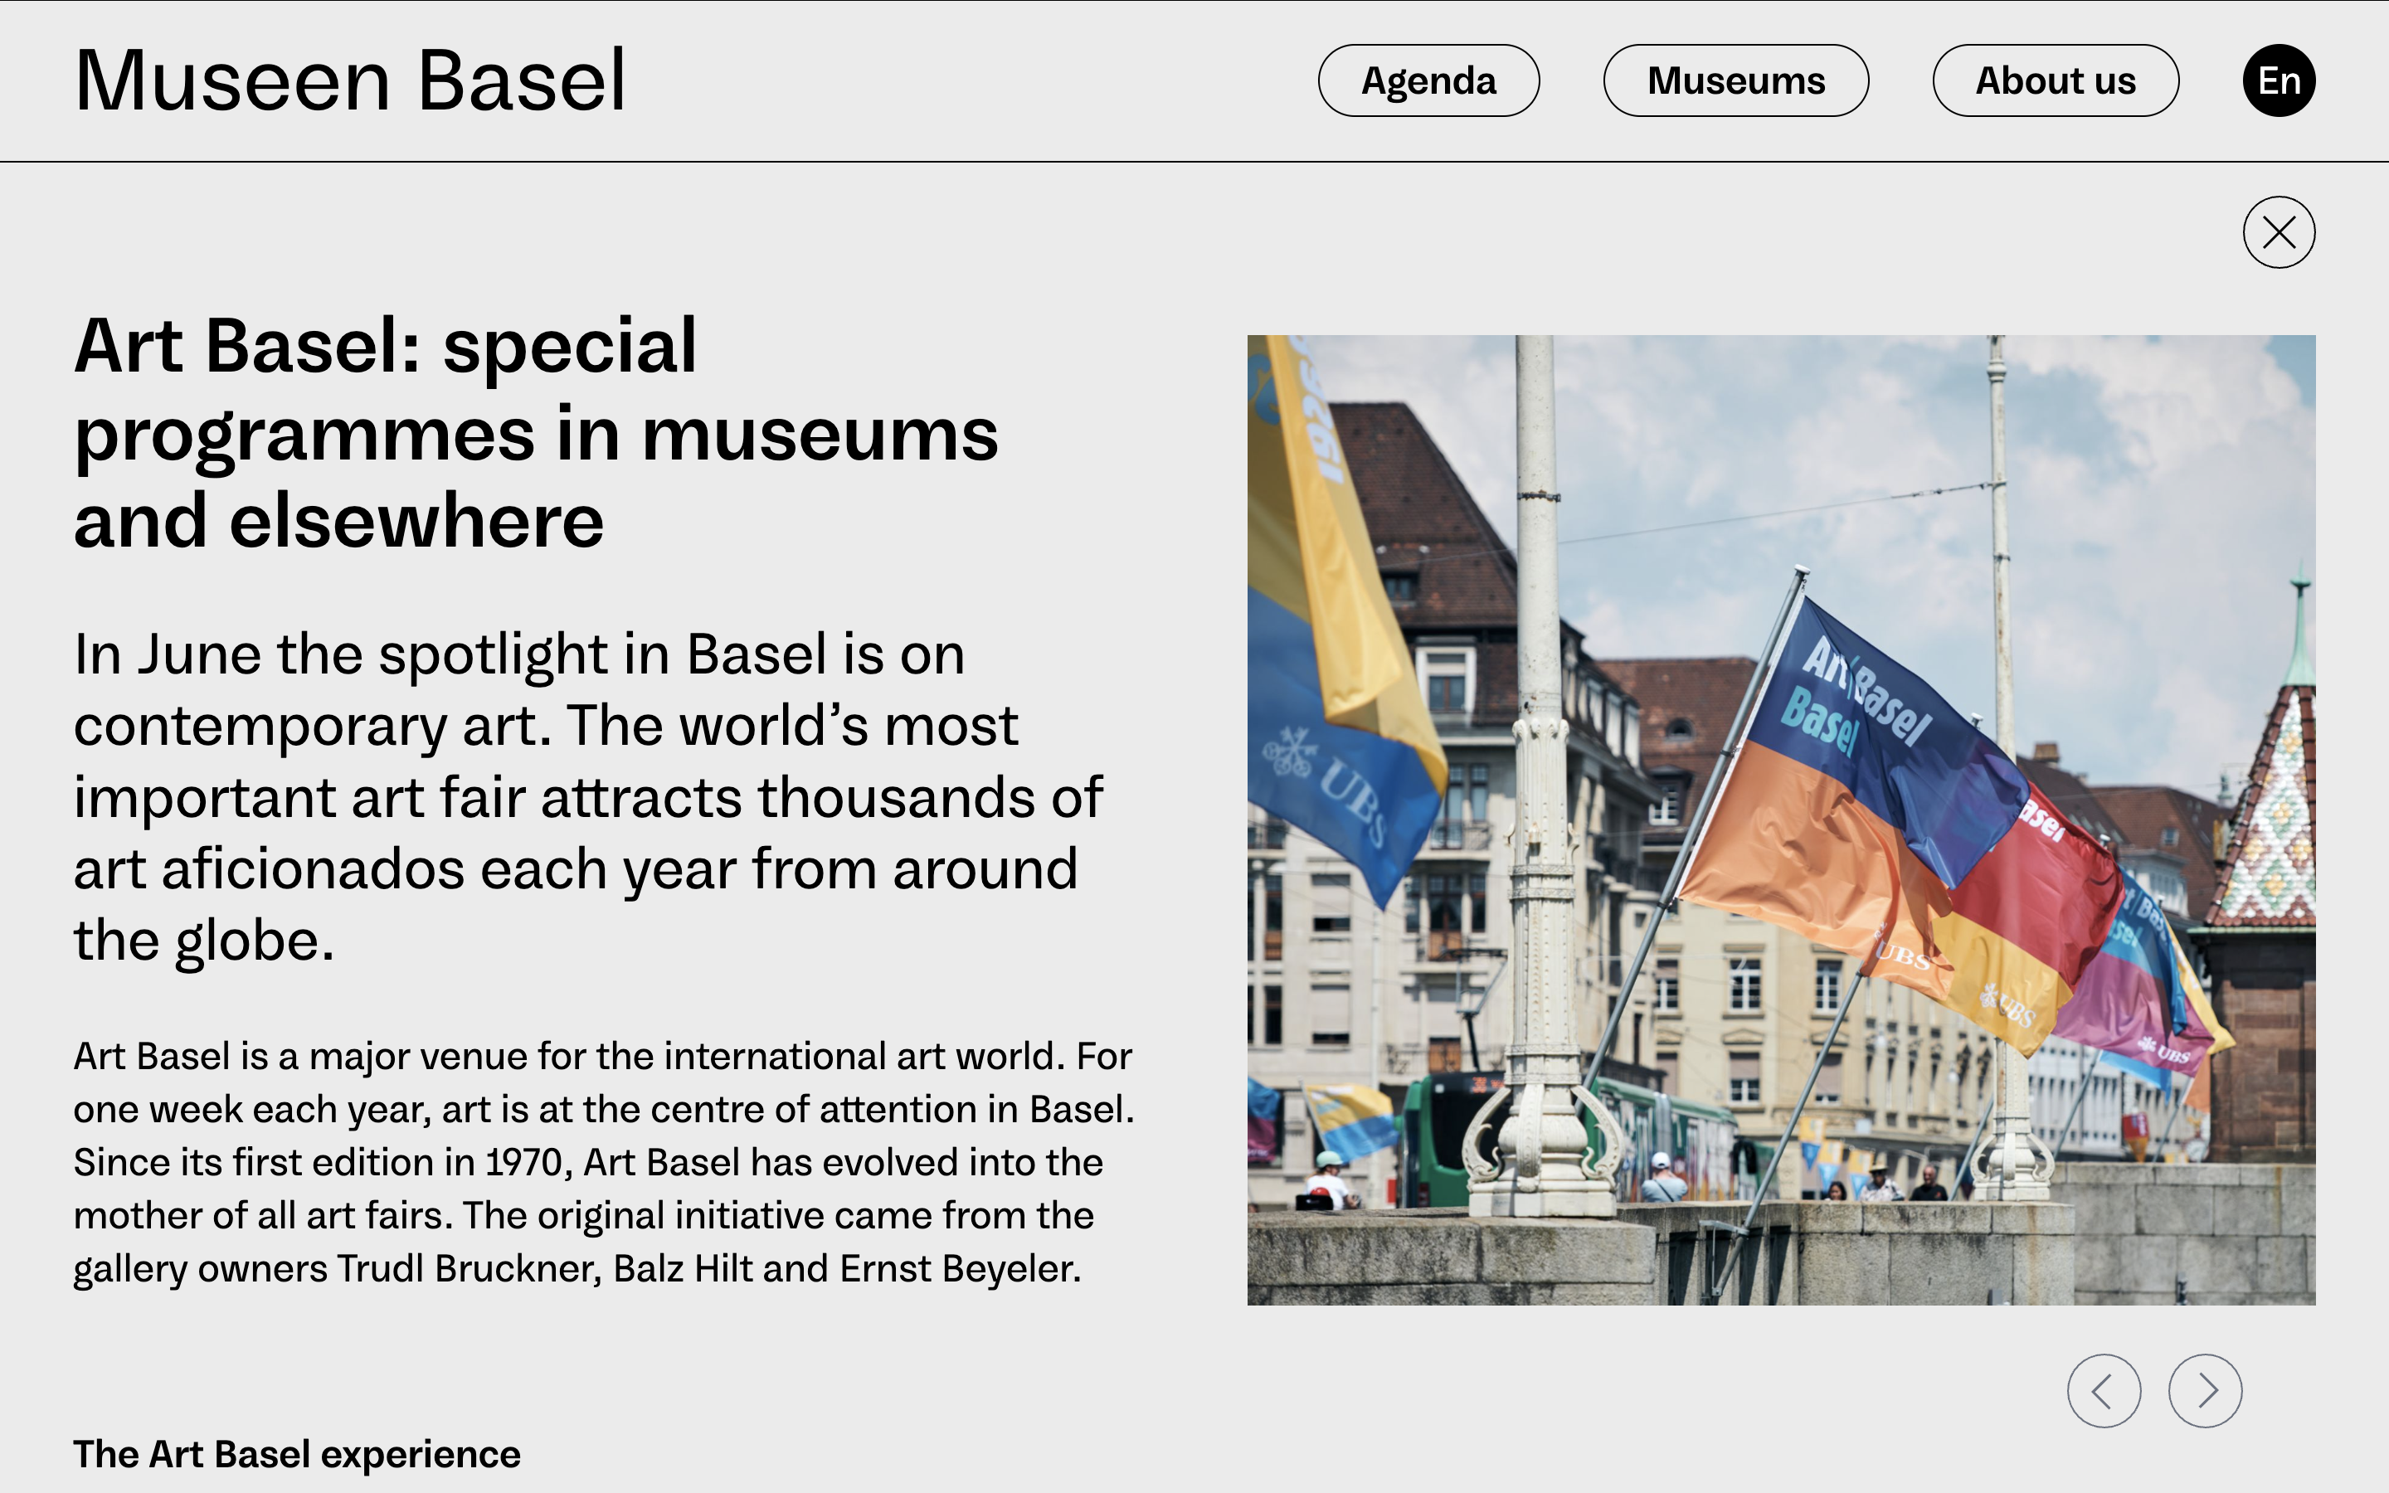Image resolution: width=2389 pixels, height=1493 pixels.
Task: Open the En language selector
Action: [x=2278, y=81]
